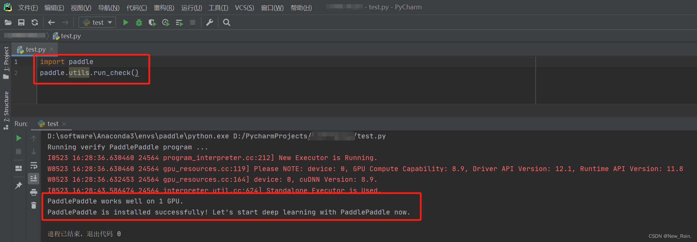Click the toolbar Stop square icon

tap(193, 22)
